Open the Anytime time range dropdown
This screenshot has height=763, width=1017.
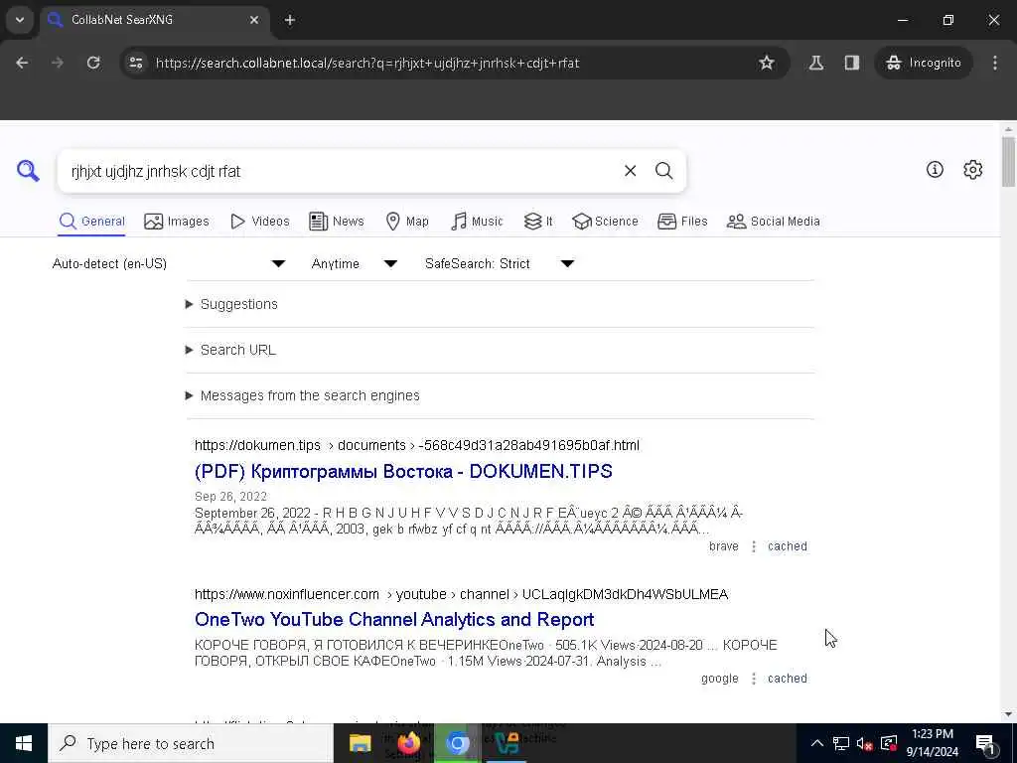click(x=355, y=263)
